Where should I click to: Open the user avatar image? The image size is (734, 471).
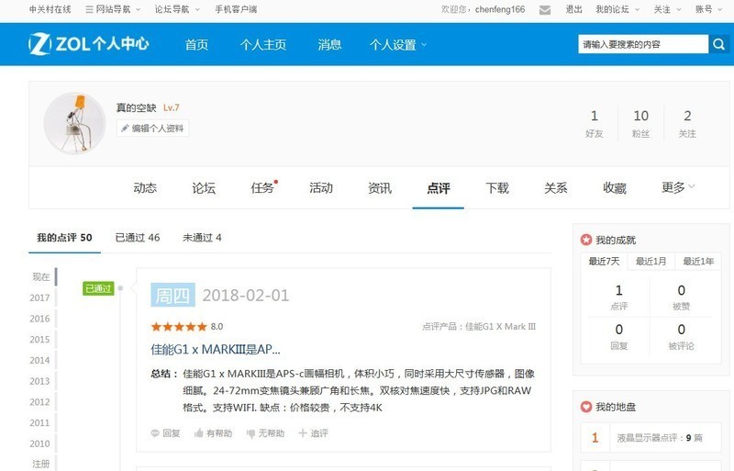pos(74,123)
